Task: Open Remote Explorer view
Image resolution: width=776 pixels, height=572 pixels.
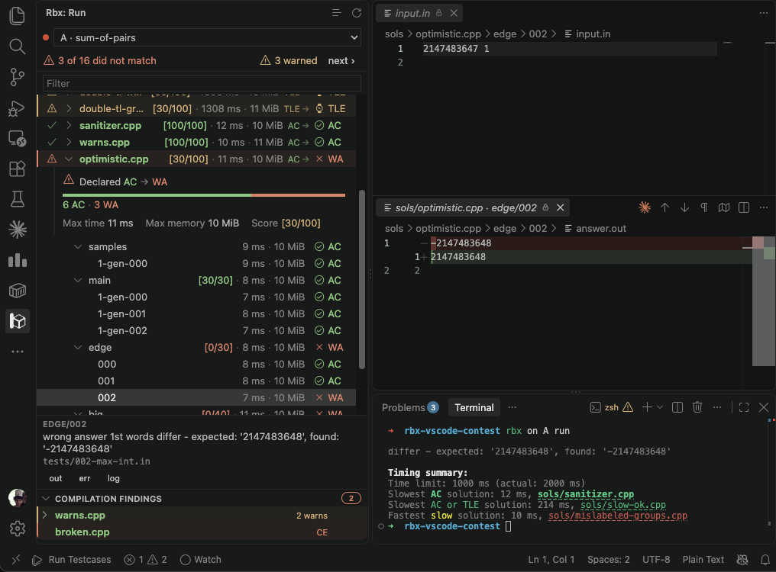Action: (x=18, y=139)
